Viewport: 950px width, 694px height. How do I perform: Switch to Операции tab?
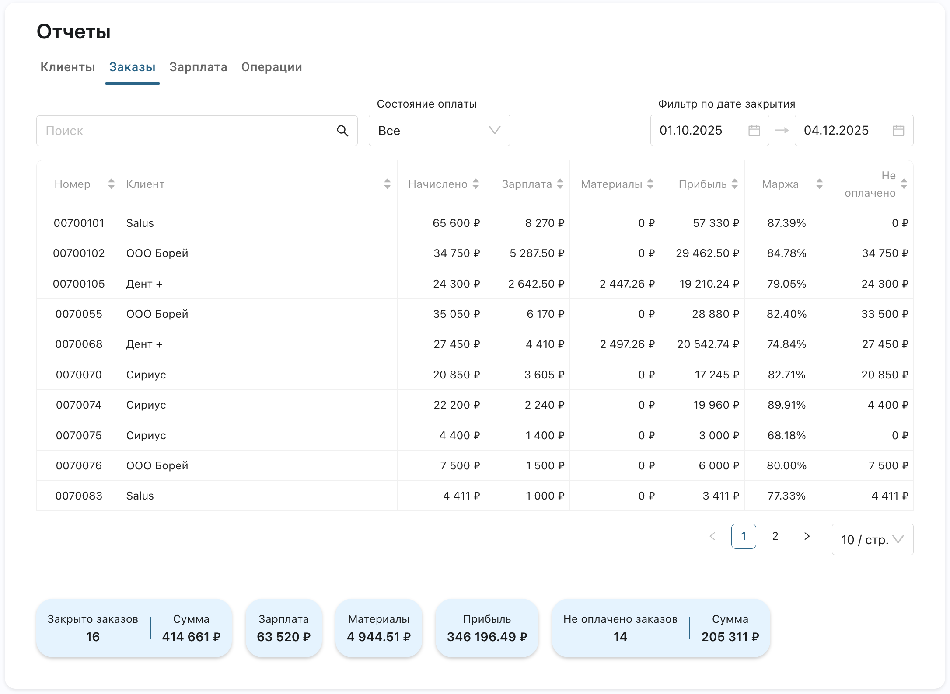pyautogui.click(x=272, y=67)
